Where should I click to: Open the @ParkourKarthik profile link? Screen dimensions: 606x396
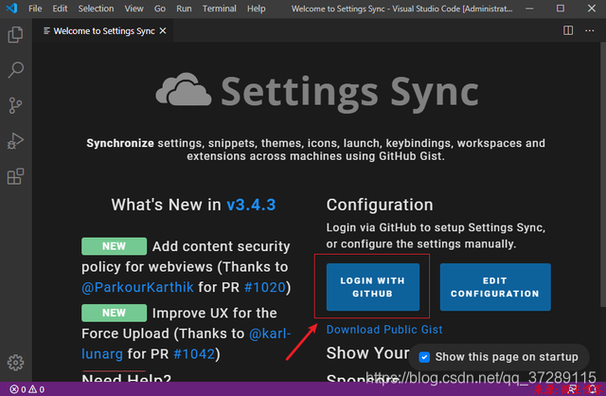137,287
